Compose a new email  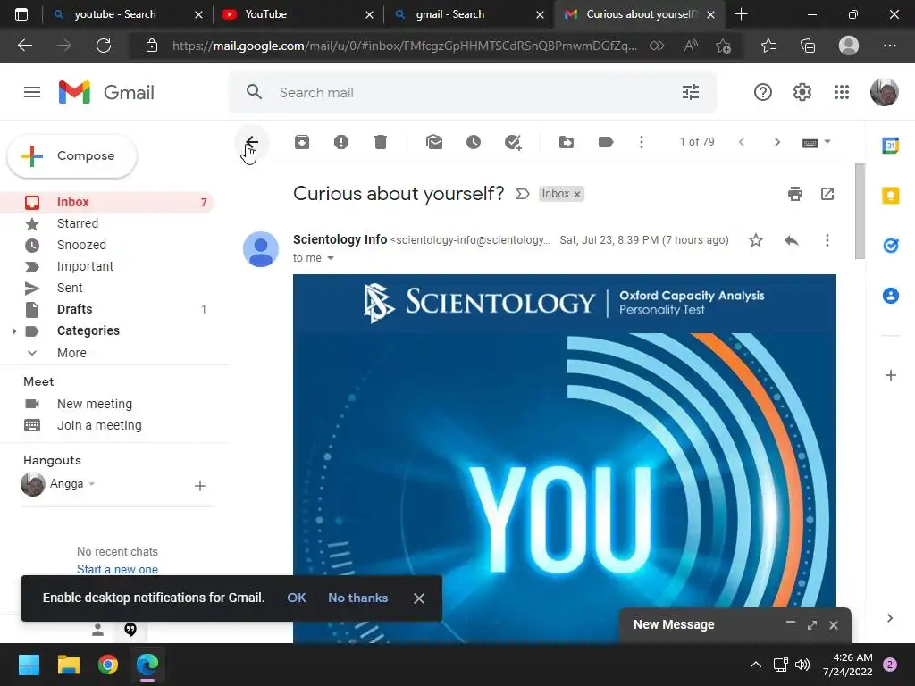point(71,155)
